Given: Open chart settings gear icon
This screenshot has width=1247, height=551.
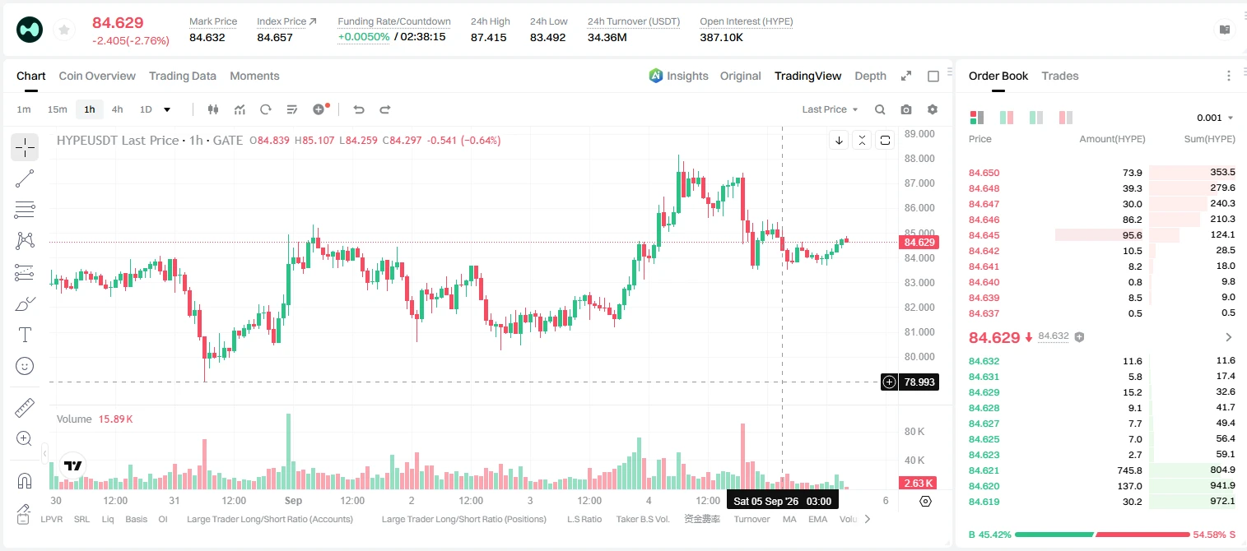Looking at the screenshot, I should tap(933, 109).
